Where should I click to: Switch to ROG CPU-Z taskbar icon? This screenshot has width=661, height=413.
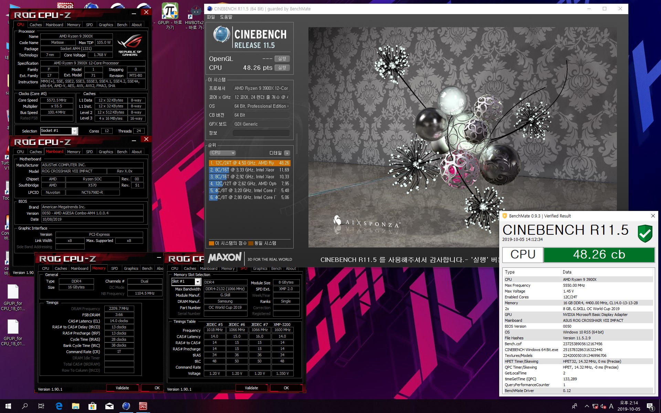click(143, 406)
